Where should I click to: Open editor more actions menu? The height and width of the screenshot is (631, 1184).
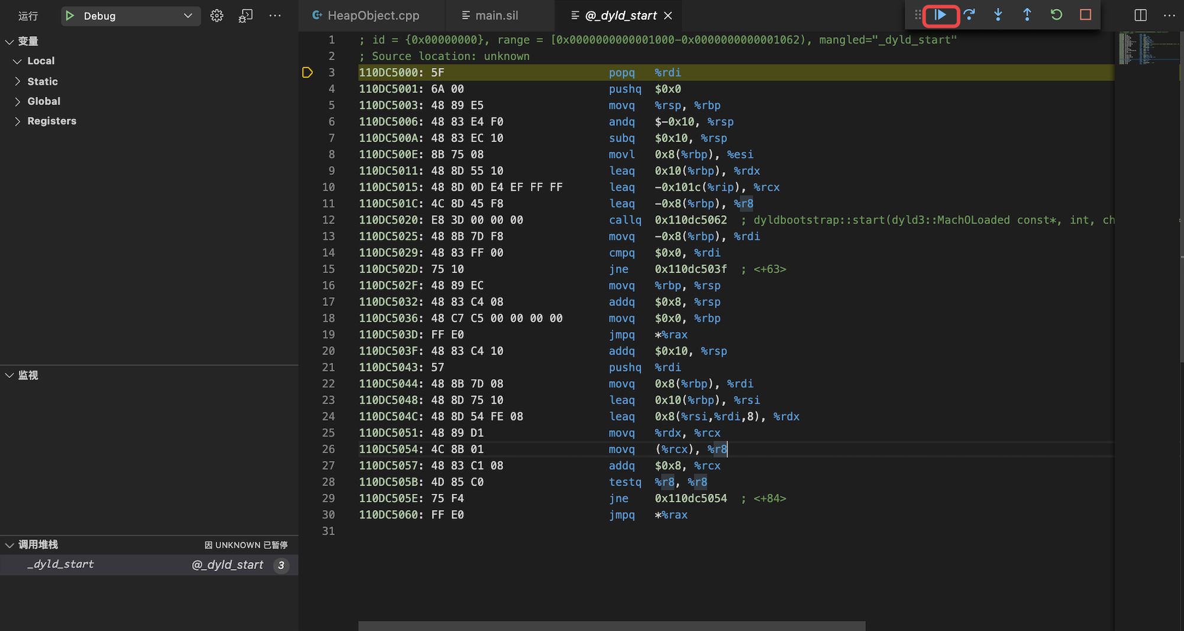click(1169, 15)
